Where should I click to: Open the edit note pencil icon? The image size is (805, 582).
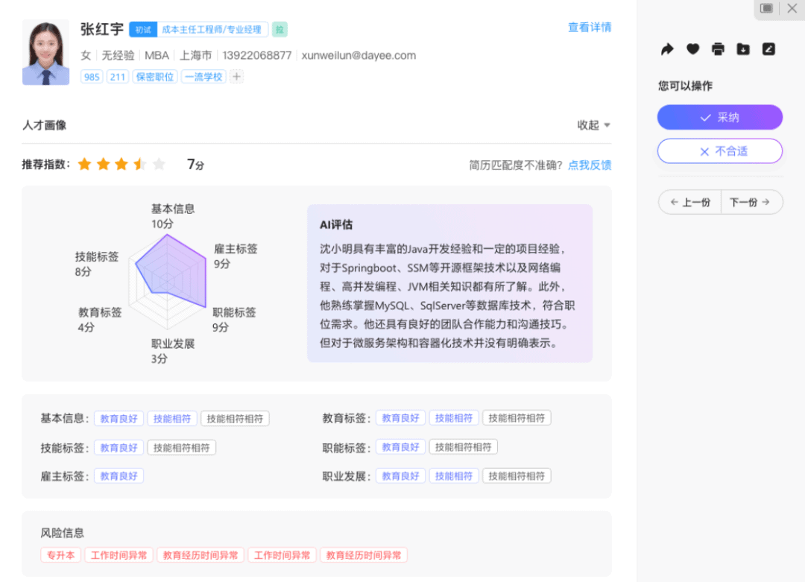(x=768, y=49)
